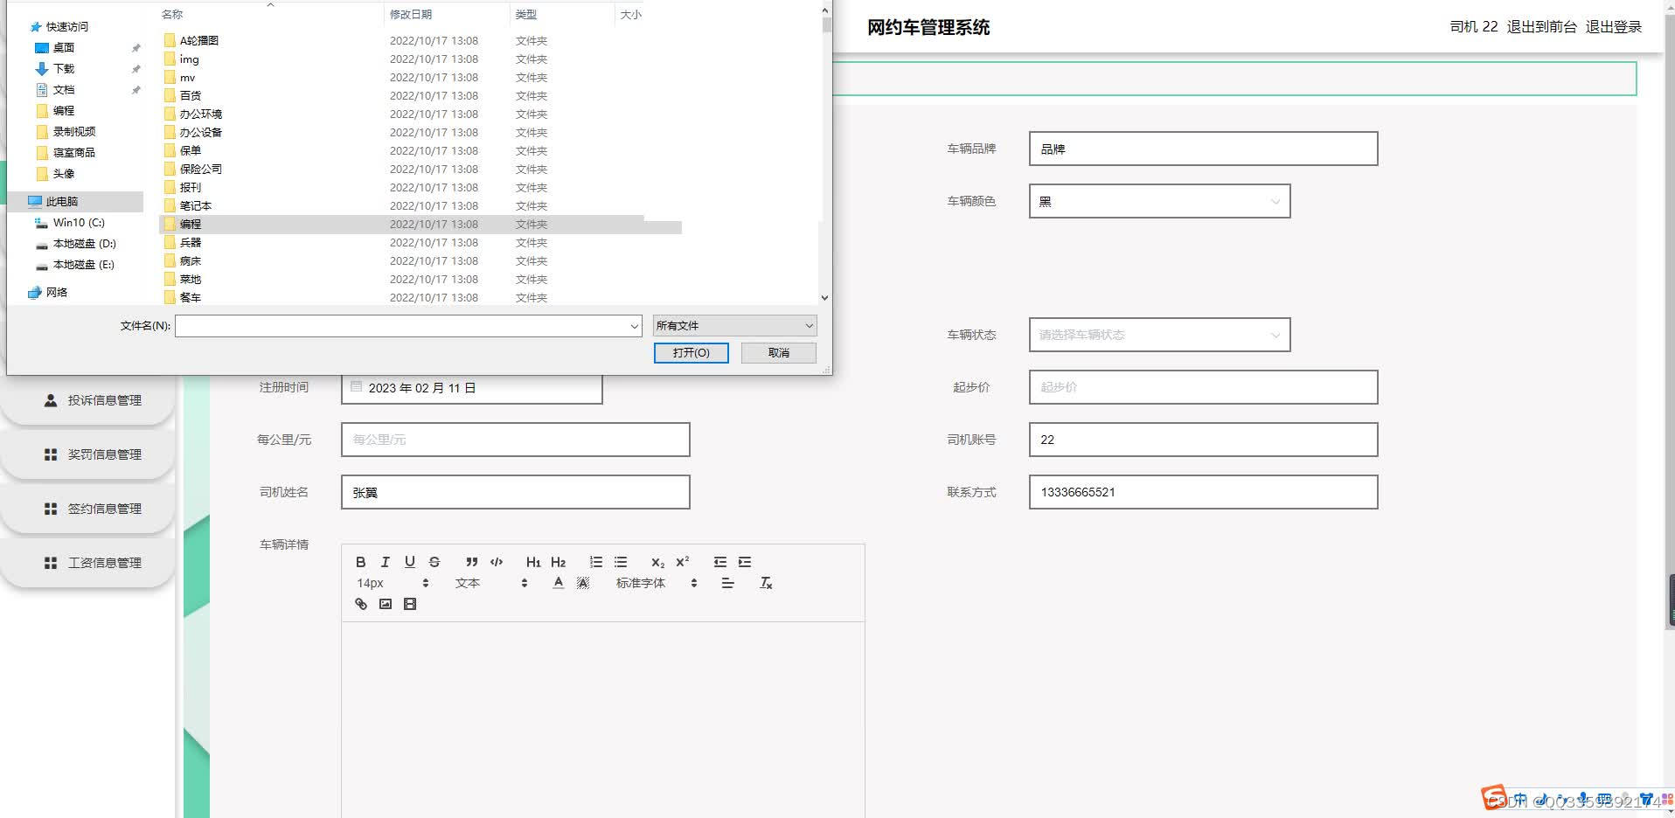Click the 每公里/元 input field
The height and width of the screenshot is (818, 1675).
coord(515,440)
